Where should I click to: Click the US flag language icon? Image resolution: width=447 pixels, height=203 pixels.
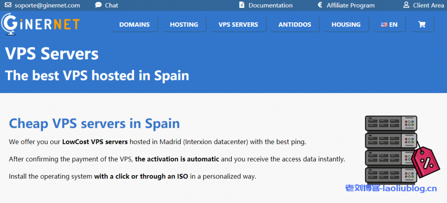coord(384,24)
